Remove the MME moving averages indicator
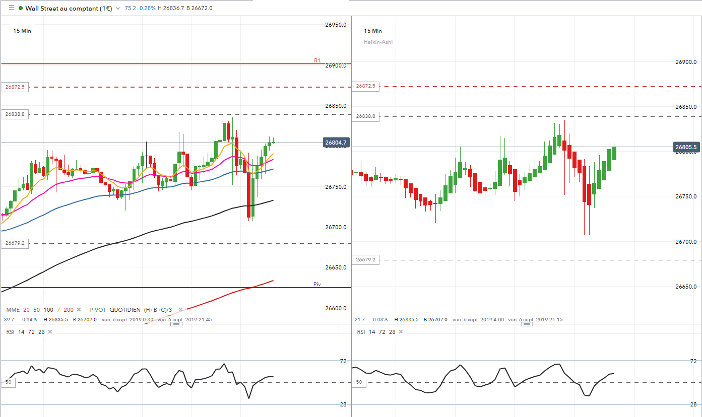The image size is (702, 417). pyautogui.click(x=79, y=309)
